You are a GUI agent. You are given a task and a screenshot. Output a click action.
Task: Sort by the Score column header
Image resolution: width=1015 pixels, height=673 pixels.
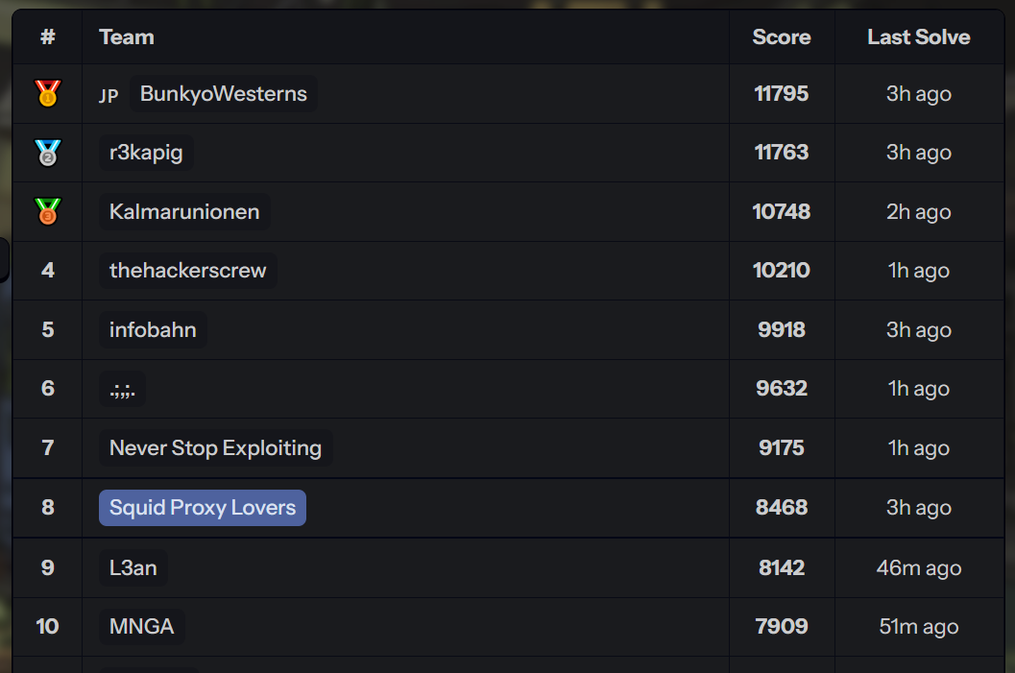(782, 36)
